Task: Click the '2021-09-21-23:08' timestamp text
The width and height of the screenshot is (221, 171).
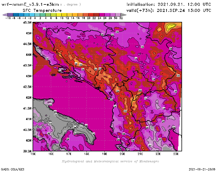Action: (x=202, y=169)
